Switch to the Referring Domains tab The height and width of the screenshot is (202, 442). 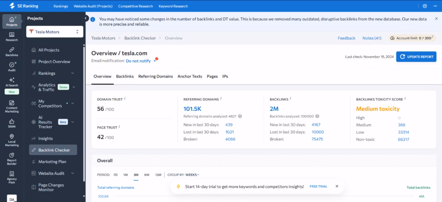155,76
